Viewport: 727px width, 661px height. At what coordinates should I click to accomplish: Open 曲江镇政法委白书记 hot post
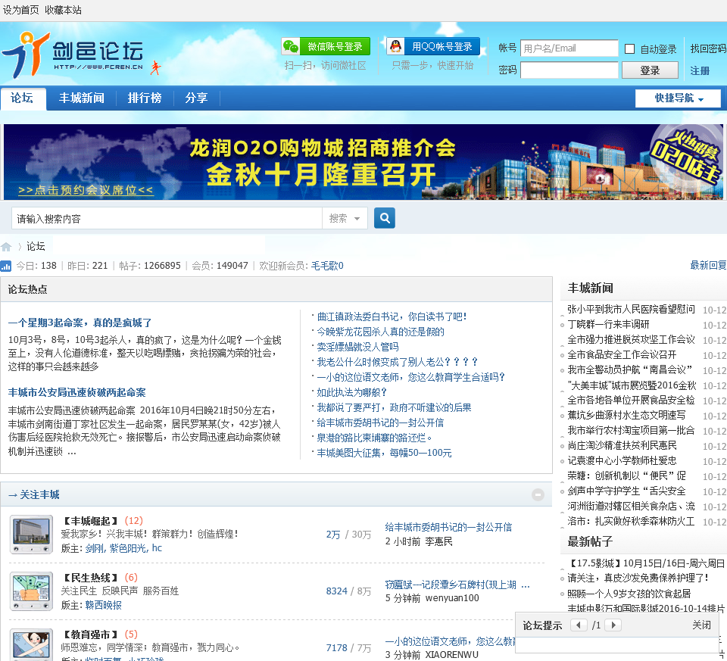pyautogui.click(x=392, y=316)
